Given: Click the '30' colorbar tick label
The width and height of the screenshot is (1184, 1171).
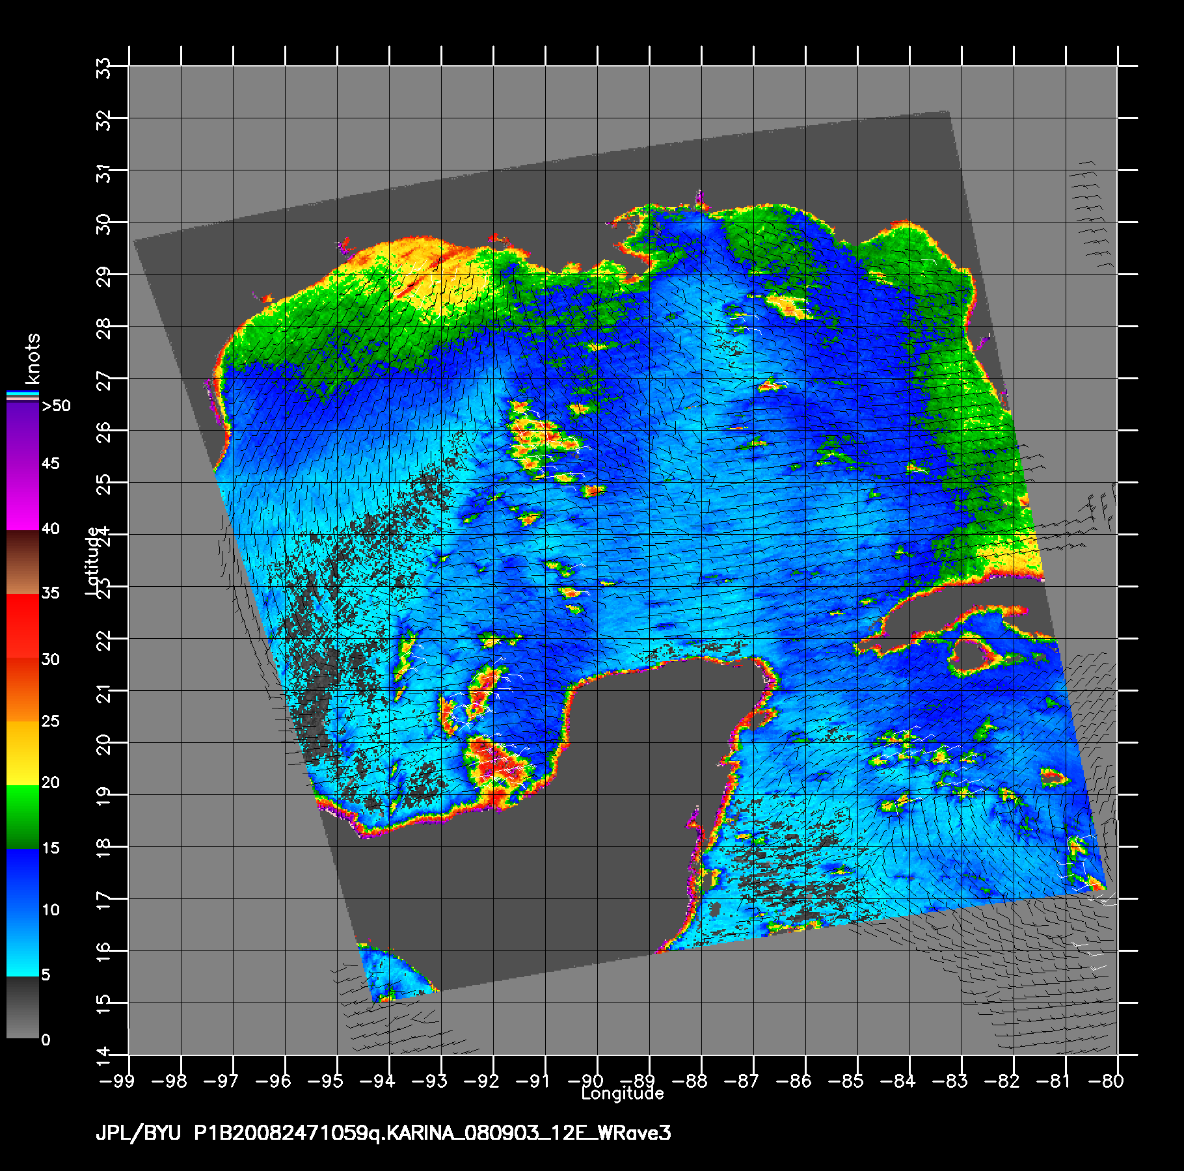Looking at the screenshot, I should coord(50,659).
